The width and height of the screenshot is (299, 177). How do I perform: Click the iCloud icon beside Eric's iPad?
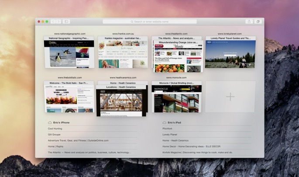[165, 122]
